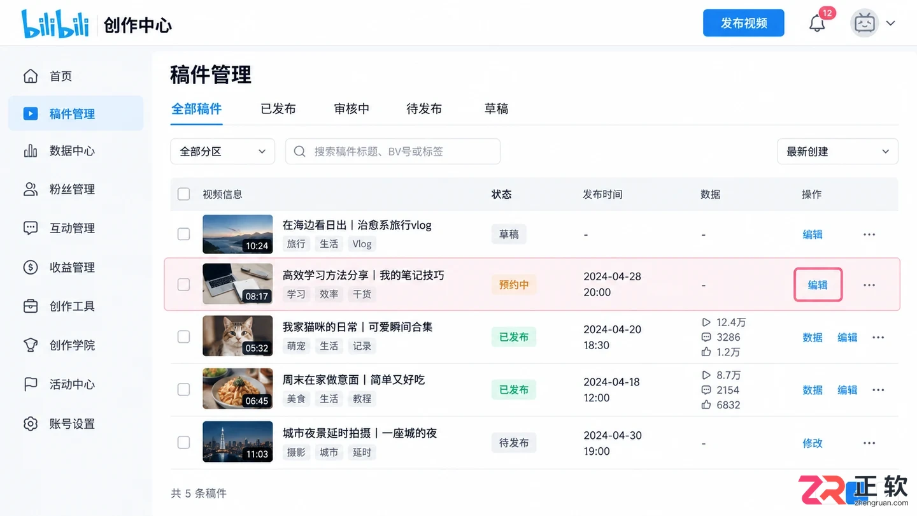This screenshot has width=917, height=516.
Task: Check the 在海边看日出 video checkbox
Action: click(x=184, y=234)
